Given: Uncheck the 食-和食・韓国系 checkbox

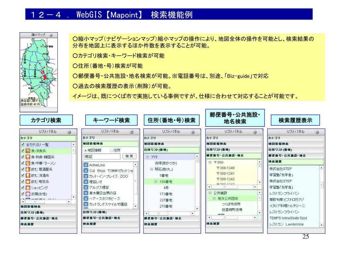Looking at the screenshot, I should click(23, 157).
